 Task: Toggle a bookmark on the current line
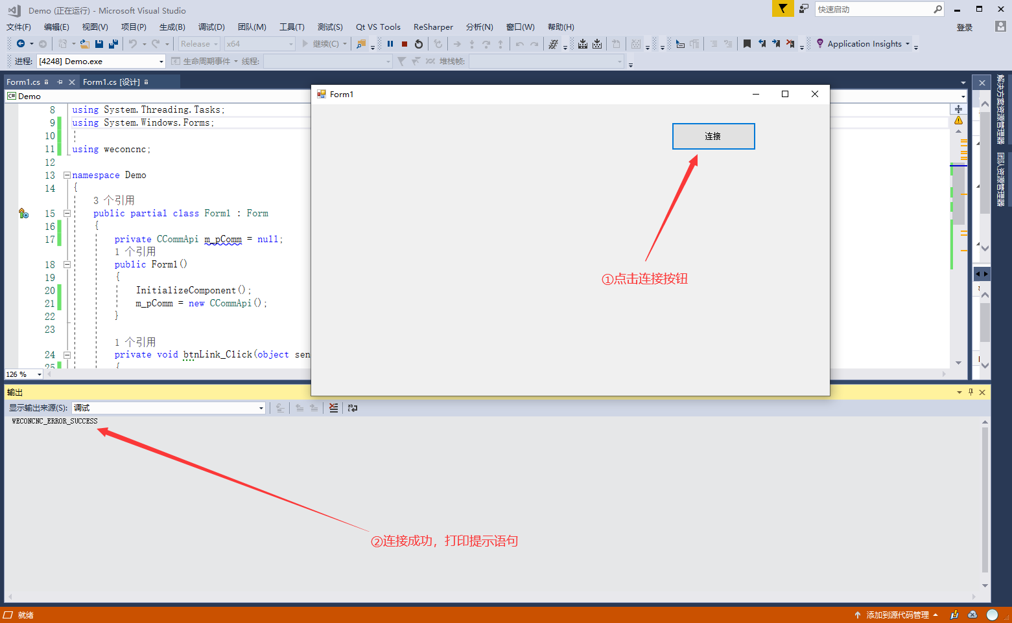point(747,44)
